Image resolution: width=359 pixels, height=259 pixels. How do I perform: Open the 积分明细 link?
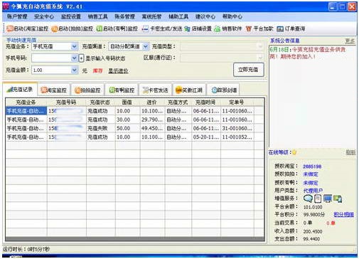click(343, 215)
